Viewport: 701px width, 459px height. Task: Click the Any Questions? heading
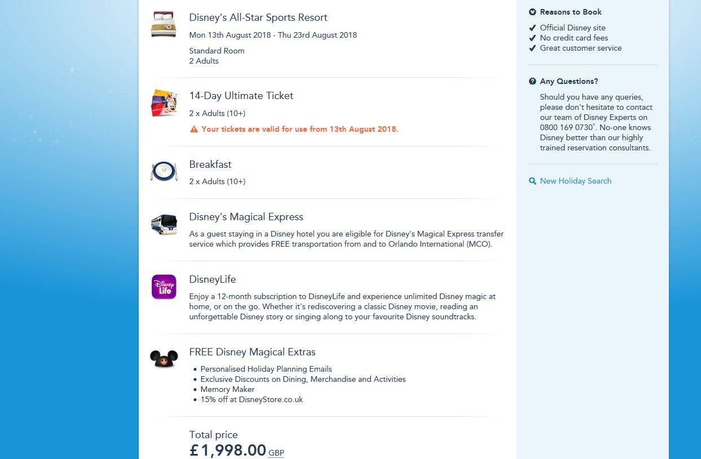(x=569, y=81)
